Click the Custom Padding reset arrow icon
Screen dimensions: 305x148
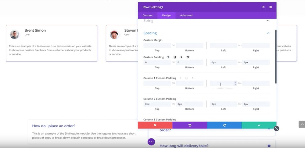(x=188, y=57)
